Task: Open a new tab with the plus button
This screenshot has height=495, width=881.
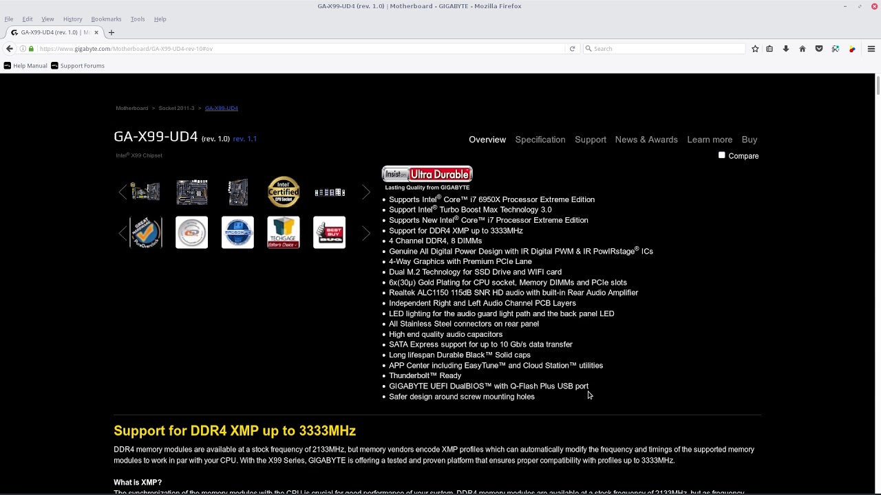Action: pos(112,32)
